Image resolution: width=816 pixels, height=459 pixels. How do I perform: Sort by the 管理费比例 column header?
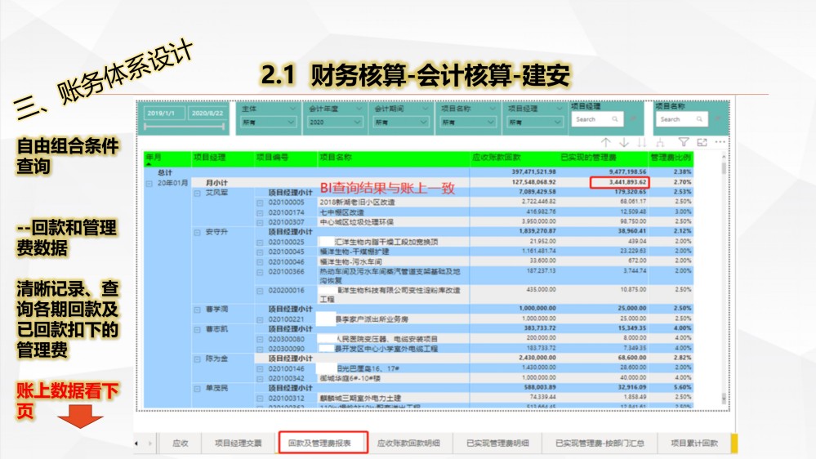[x=671, y=157]
